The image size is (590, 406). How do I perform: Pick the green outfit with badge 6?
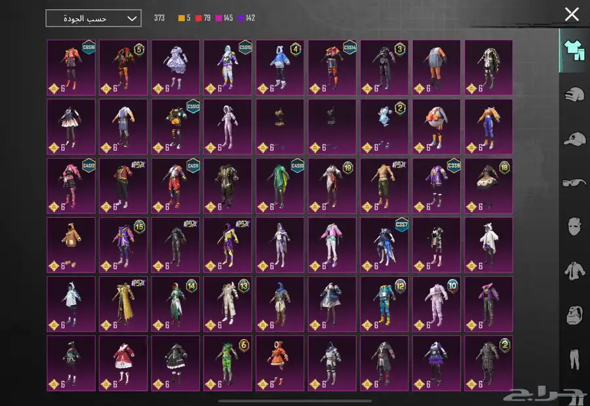pos(228,363)
